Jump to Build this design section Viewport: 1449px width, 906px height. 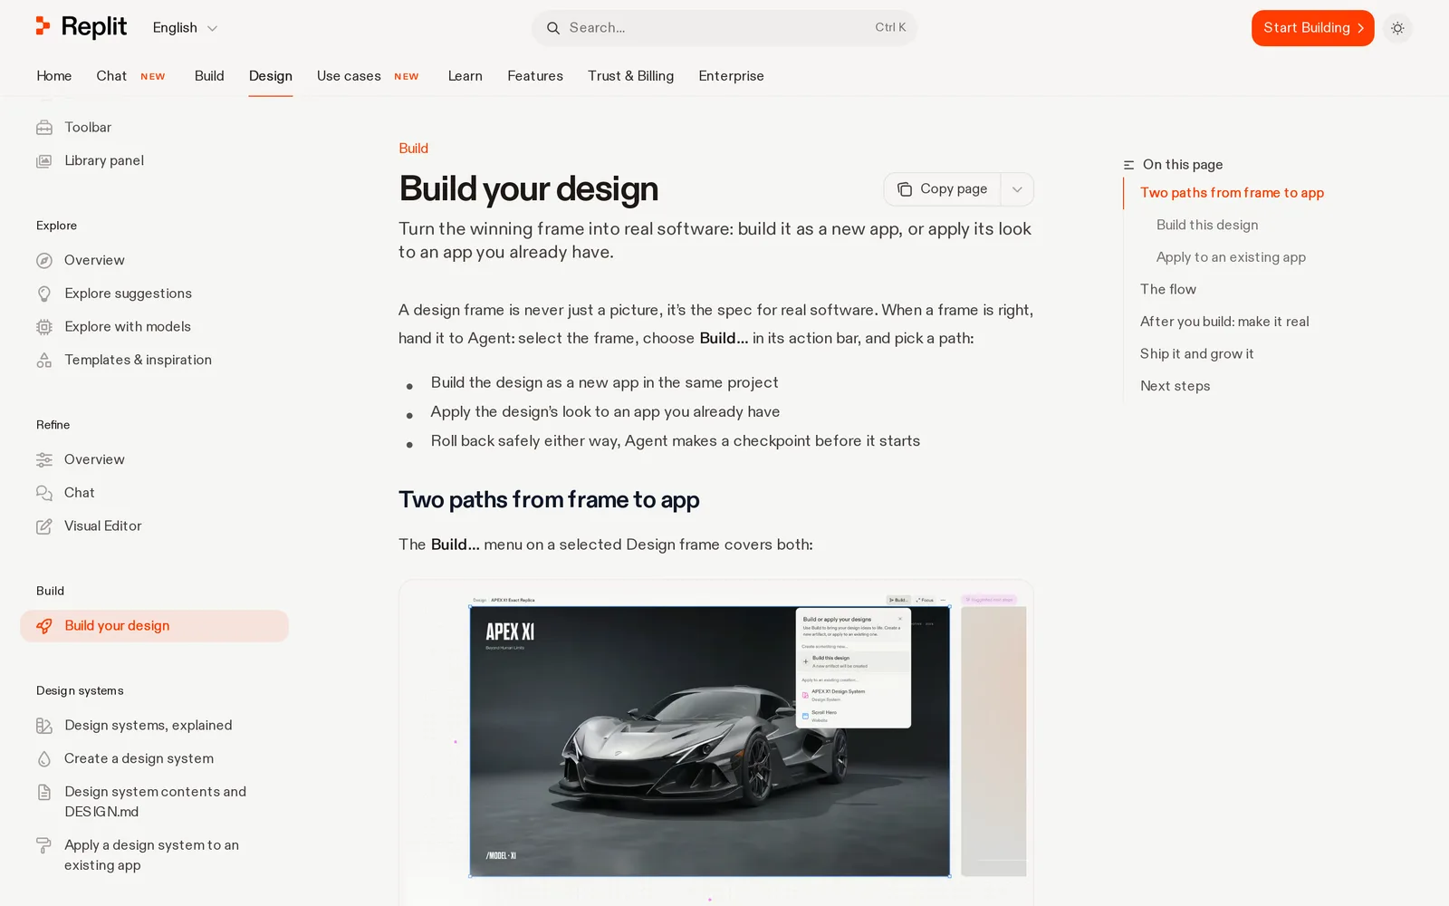(1207, 225)
